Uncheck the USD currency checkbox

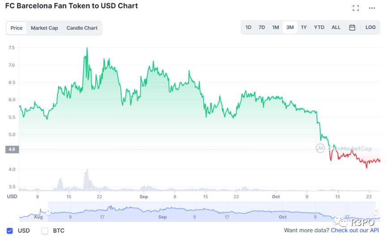[x=10, y=231]
